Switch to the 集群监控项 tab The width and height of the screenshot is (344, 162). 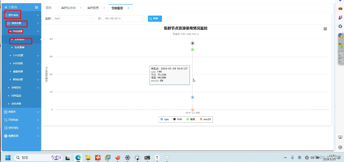coord(68,8)
